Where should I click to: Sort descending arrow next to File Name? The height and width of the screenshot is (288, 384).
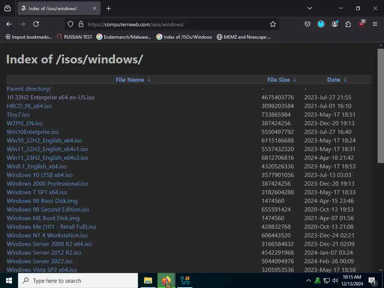coord(148,79)
